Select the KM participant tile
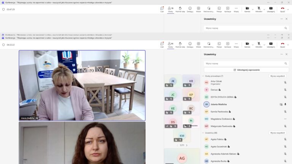This screenshot has height=164, width=292. (x=182, y=136)
